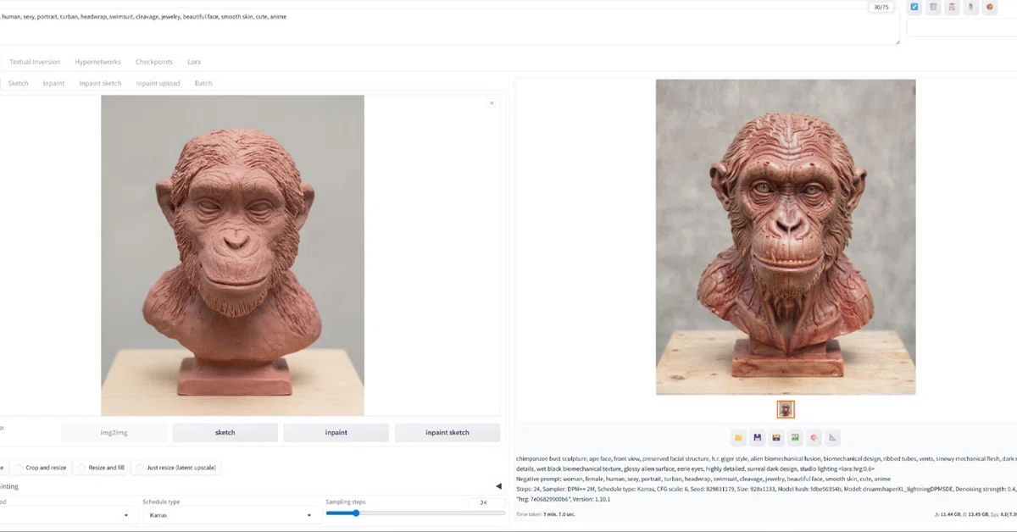Click the Schedule type label

pyautogui.click(x=161, y=502)
